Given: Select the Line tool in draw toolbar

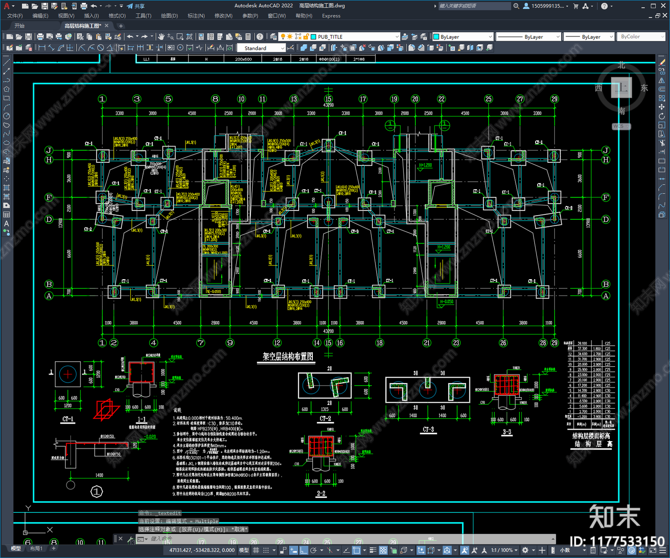Looking at the screenshot, I should pyautogui.click(x=6, y=62).
